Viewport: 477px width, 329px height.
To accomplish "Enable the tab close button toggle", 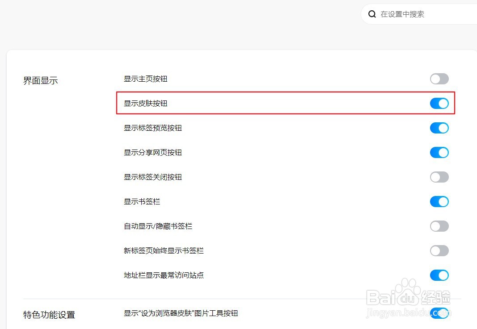I will click(x=439, y=177).
